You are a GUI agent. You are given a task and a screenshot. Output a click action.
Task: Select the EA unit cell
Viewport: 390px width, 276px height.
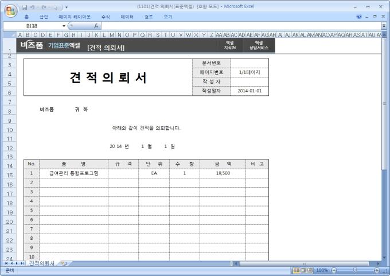coord(154,173)
